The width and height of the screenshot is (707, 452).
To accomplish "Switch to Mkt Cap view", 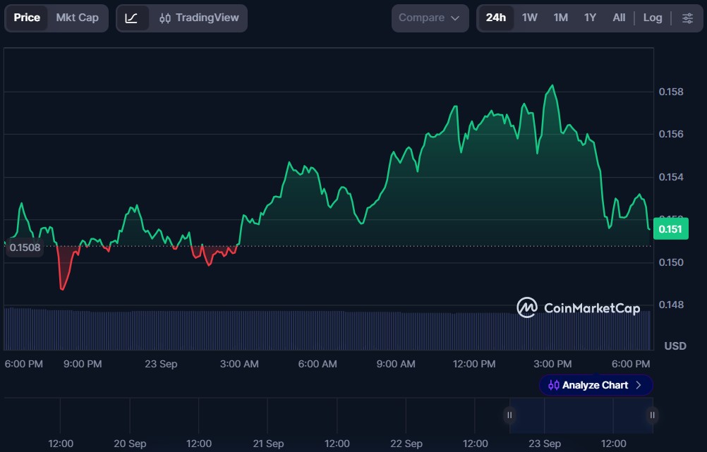I will 77,18.
